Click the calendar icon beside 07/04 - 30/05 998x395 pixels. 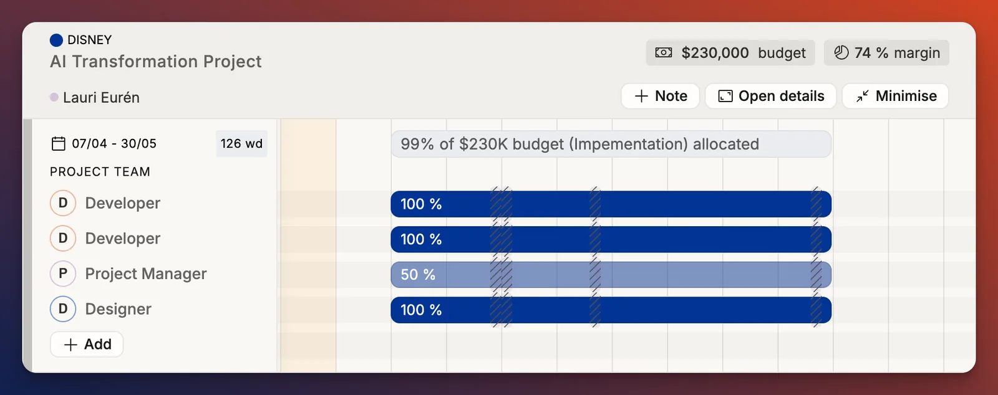58,143
